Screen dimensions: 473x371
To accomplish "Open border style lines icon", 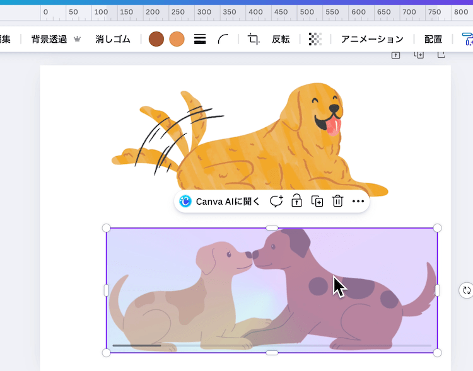I will 200,39.
